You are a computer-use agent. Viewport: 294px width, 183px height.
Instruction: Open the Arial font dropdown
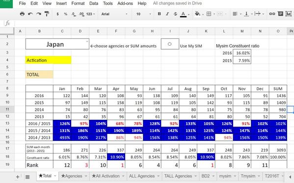114,14
